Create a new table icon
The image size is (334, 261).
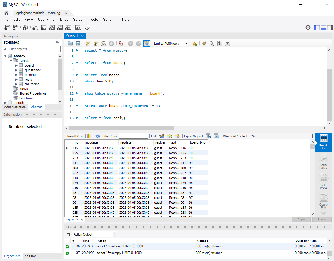pos(44,27)
